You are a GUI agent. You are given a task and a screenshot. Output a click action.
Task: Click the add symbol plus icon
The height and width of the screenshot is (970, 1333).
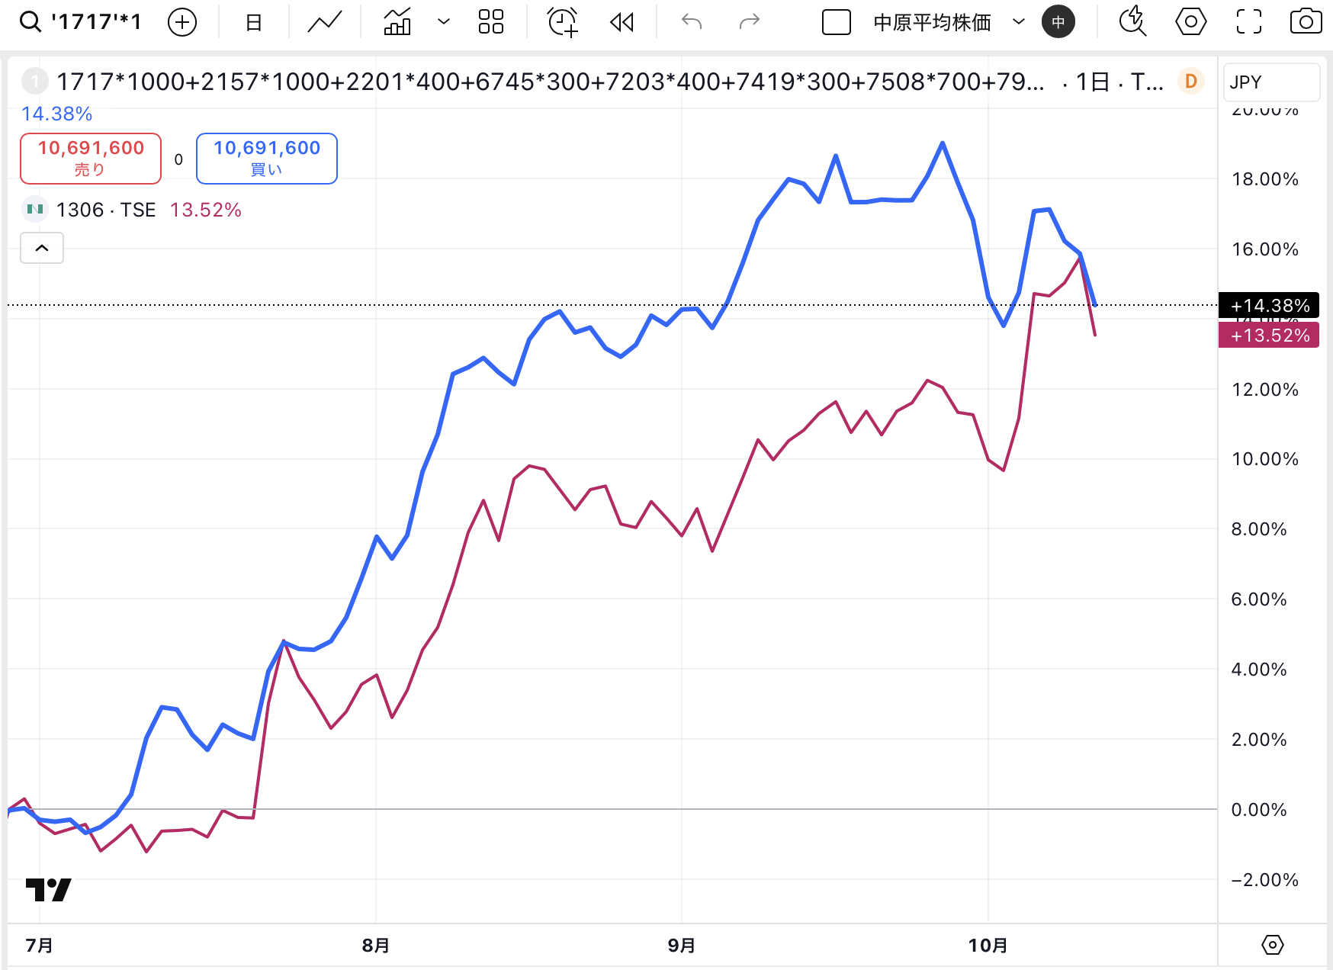[182, 22]
